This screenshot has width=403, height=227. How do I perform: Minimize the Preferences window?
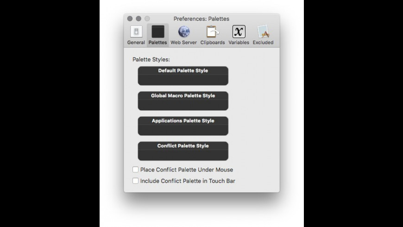tap(139, 19)
